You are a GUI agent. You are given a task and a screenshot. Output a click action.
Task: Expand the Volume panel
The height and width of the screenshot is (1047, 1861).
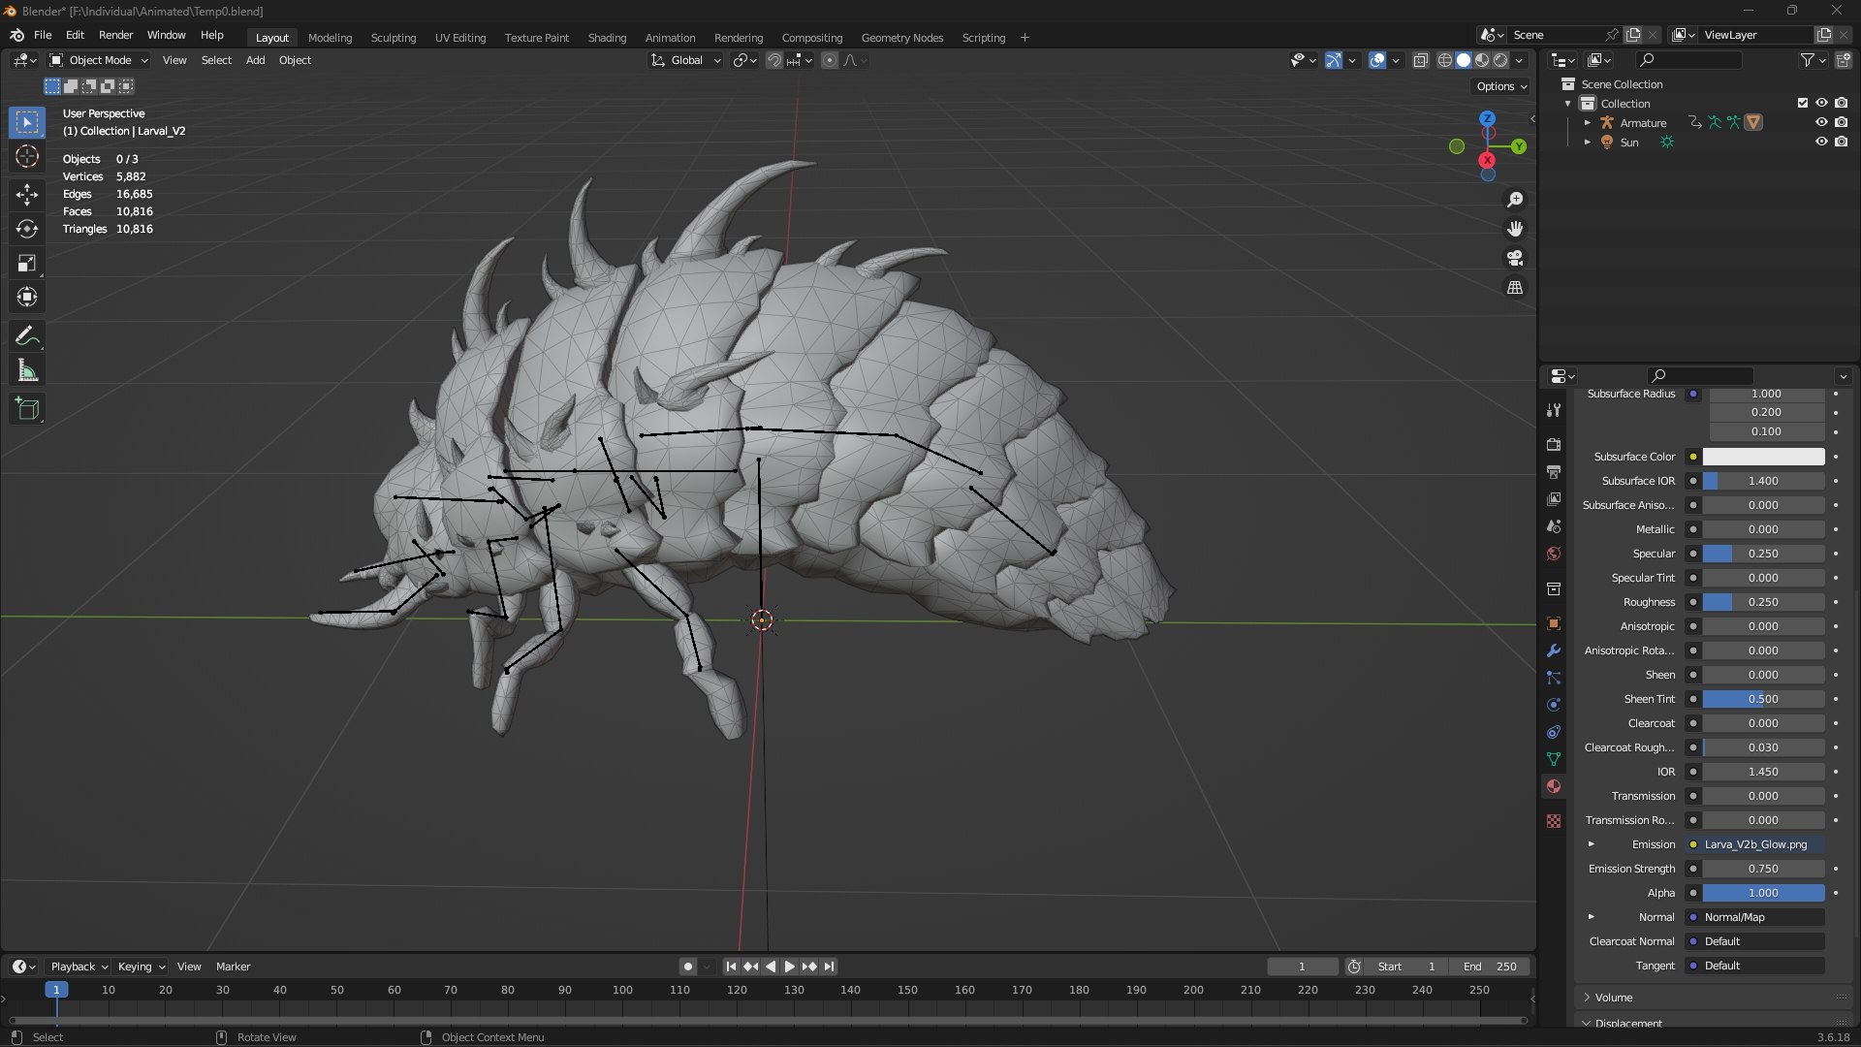(x=1614, y=997)
